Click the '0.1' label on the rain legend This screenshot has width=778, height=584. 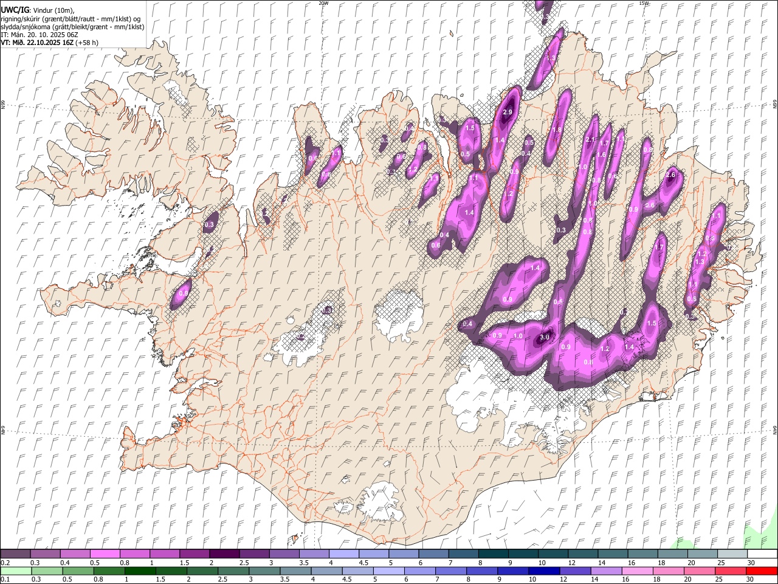pos(5,580)
